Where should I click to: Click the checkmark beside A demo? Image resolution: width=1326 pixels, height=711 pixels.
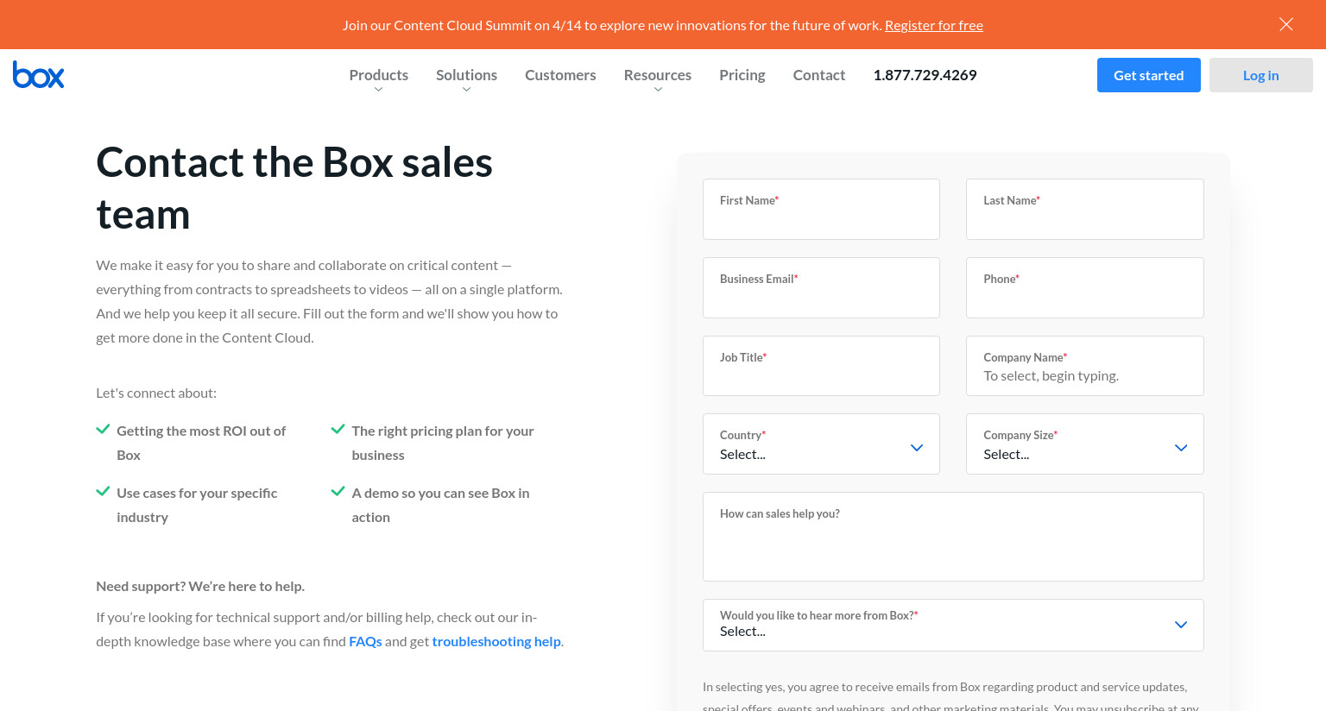coord(338,491)
